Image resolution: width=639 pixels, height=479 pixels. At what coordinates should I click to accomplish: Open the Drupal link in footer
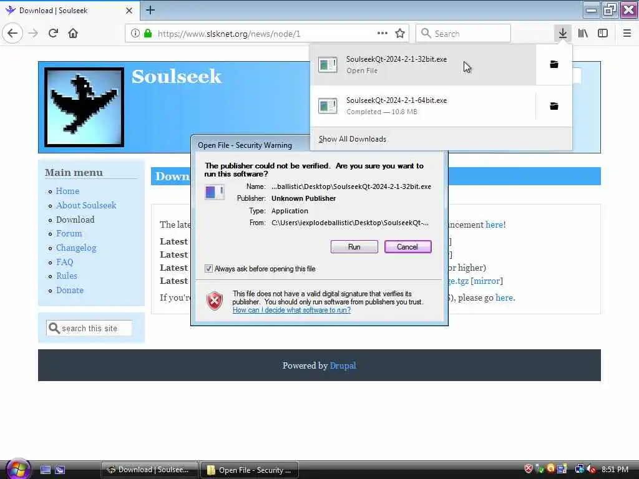[x=343, y=365]
